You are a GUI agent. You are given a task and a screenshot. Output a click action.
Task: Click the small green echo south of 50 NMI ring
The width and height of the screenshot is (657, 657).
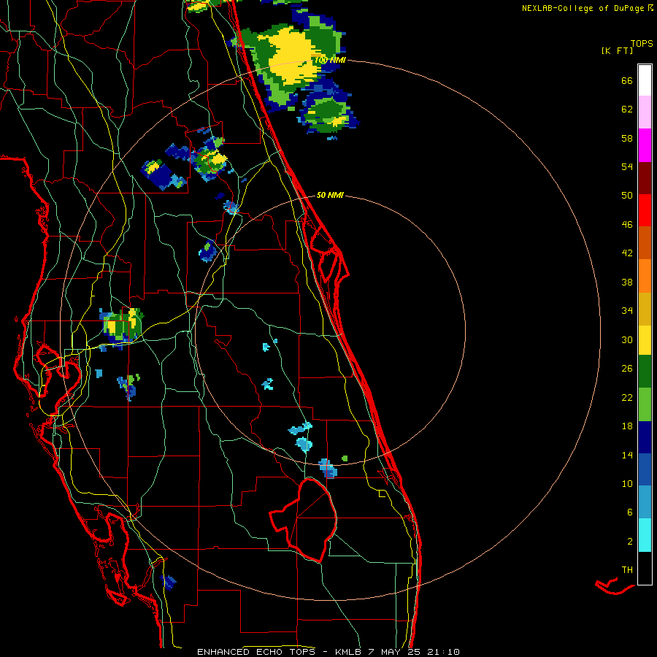point(345,458)
